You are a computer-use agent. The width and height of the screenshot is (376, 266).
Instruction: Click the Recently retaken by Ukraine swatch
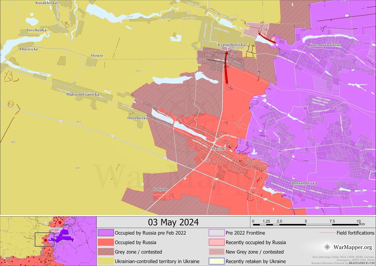[216, 261]
